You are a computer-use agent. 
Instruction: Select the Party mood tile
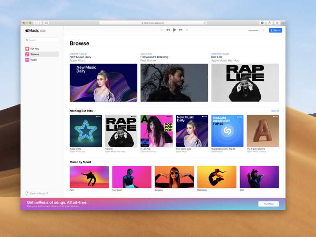coord(89,177)
